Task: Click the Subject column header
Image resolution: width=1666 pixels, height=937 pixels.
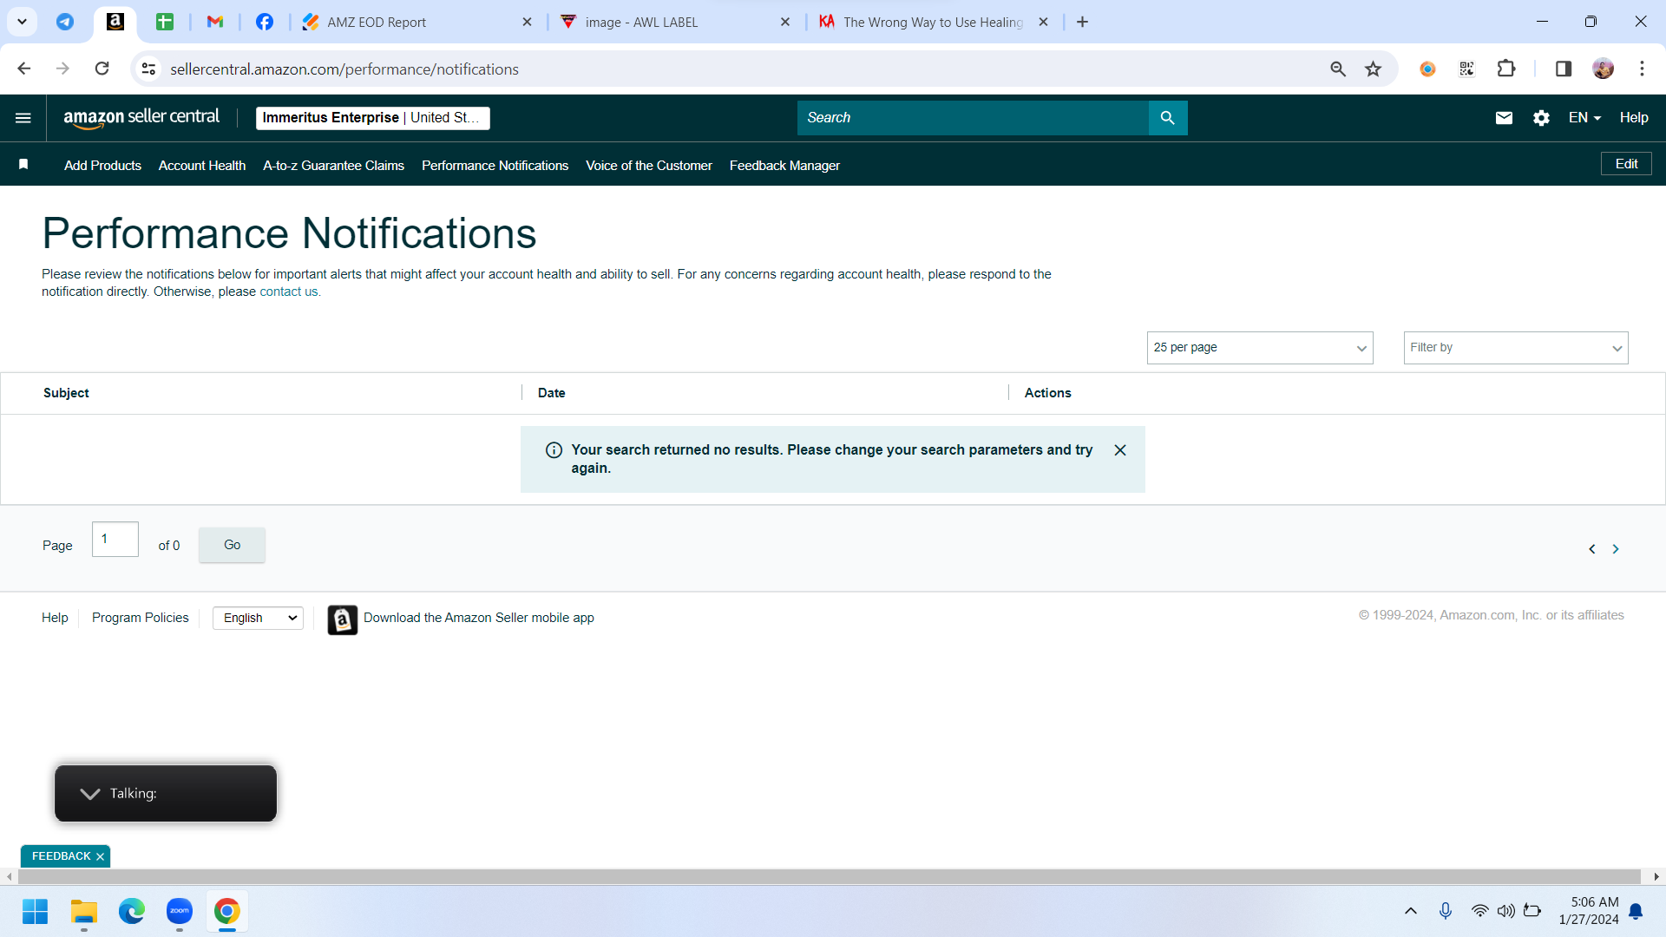Action: [66, 393]
